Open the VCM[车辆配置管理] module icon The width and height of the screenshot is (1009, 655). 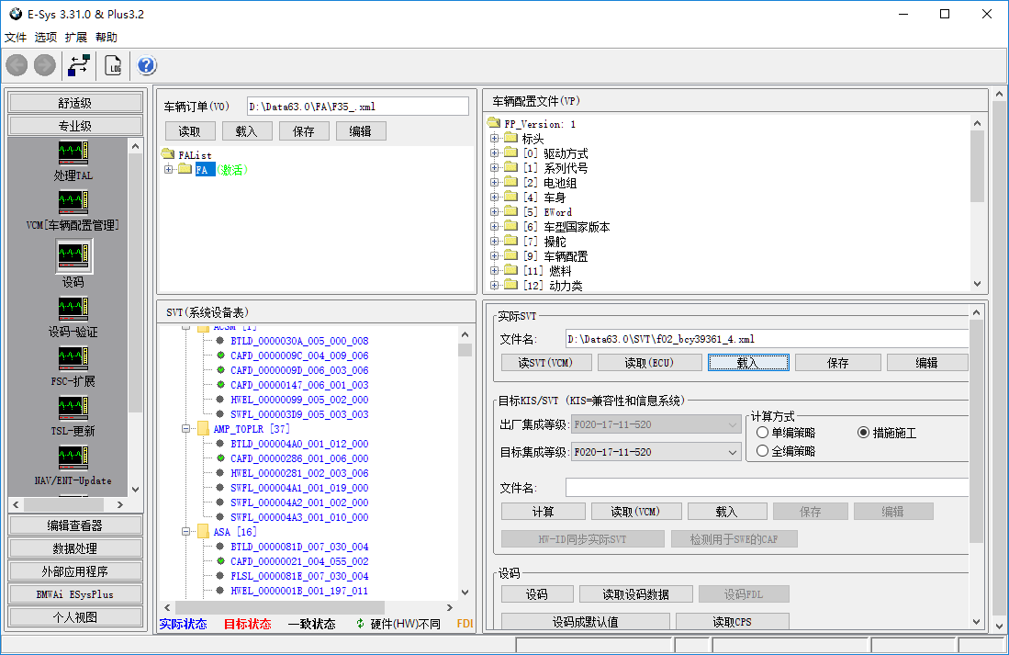tap(73, 202)
